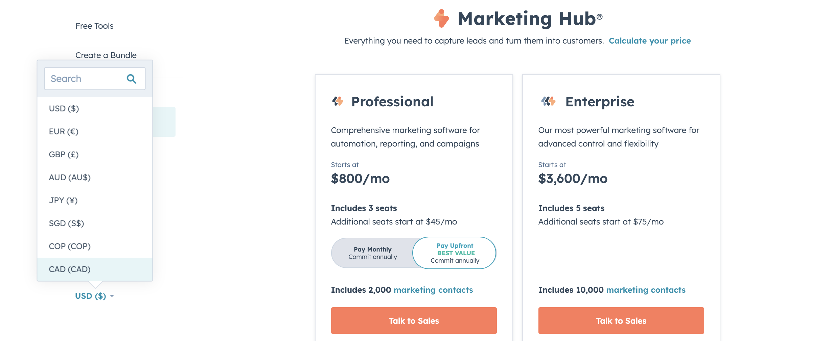Click the Marketing Hub sprocket logo icon

point(442,19)
